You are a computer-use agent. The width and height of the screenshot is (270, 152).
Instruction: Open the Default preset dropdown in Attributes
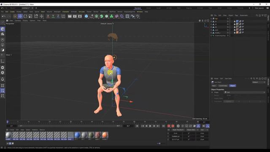pos(259,82)
